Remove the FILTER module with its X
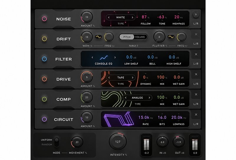 pyautogui.click(x=196, y=54)
